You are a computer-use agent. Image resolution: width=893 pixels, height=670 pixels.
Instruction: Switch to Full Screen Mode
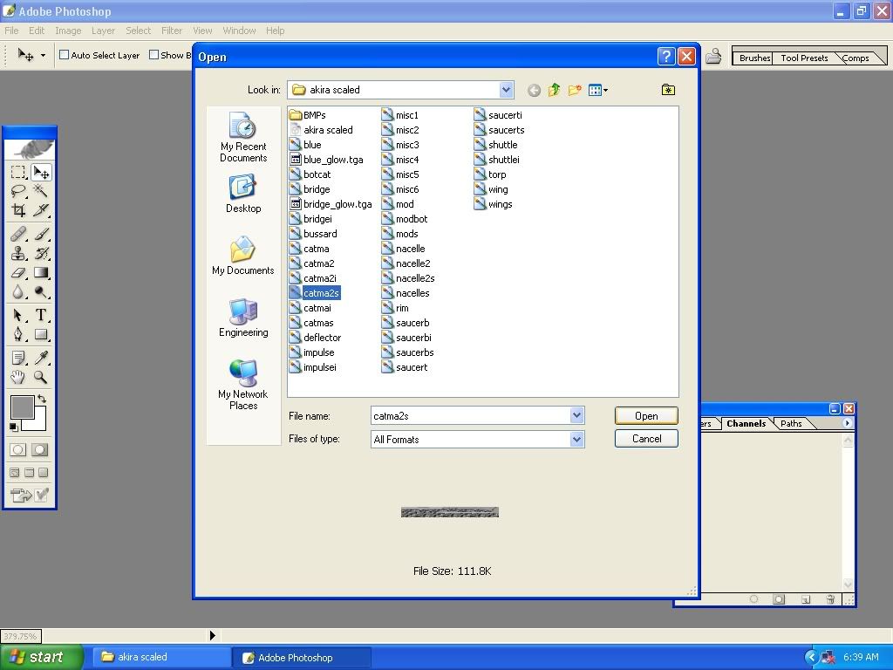click(x=44, y=472)
